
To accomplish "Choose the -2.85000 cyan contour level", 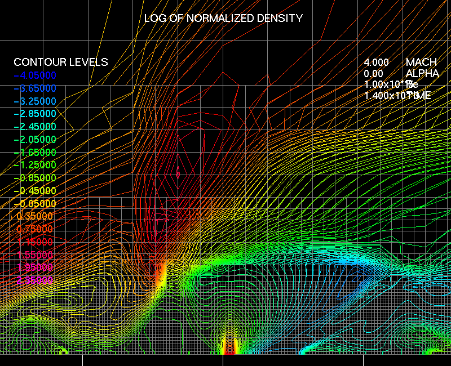I will click(x=35, y=114).
